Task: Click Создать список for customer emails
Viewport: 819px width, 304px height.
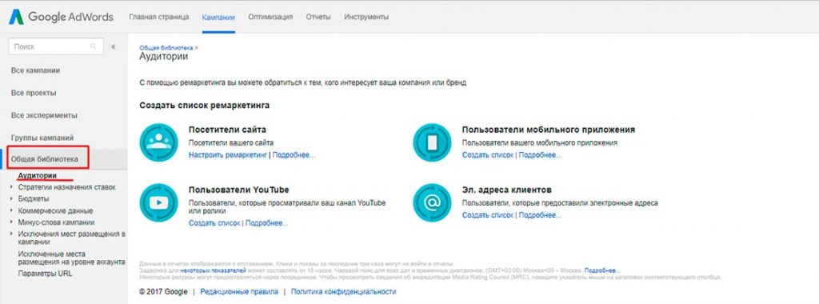Action: [x=488, y=214]
